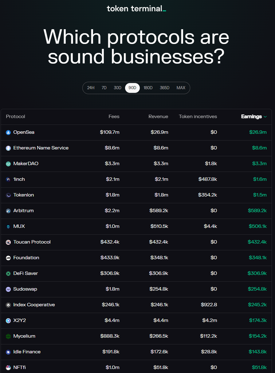Sort by Token incentives column header
The height and width of the screenshot is (373, 275).
click(198, 117)
